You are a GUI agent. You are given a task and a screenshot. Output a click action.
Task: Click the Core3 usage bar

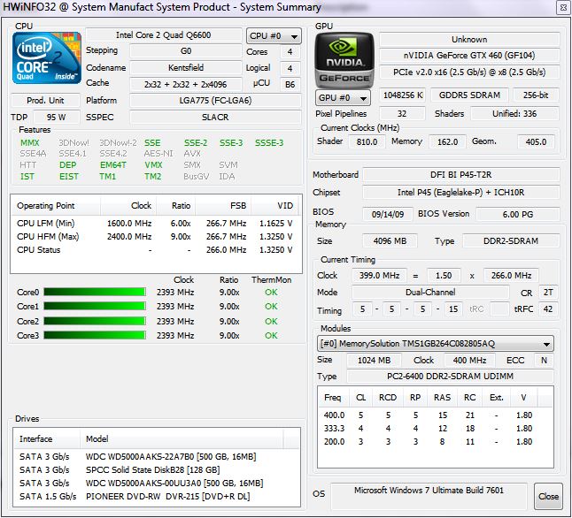[95, 335]
